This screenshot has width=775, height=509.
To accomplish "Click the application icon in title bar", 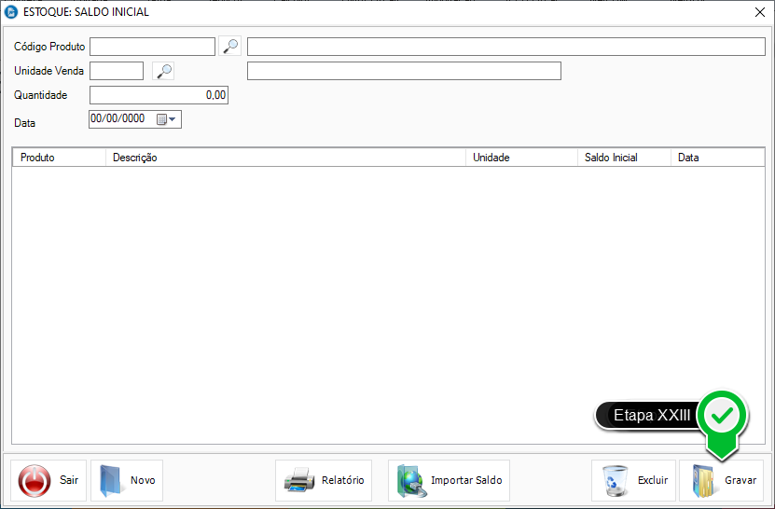I will click(11, 12).
